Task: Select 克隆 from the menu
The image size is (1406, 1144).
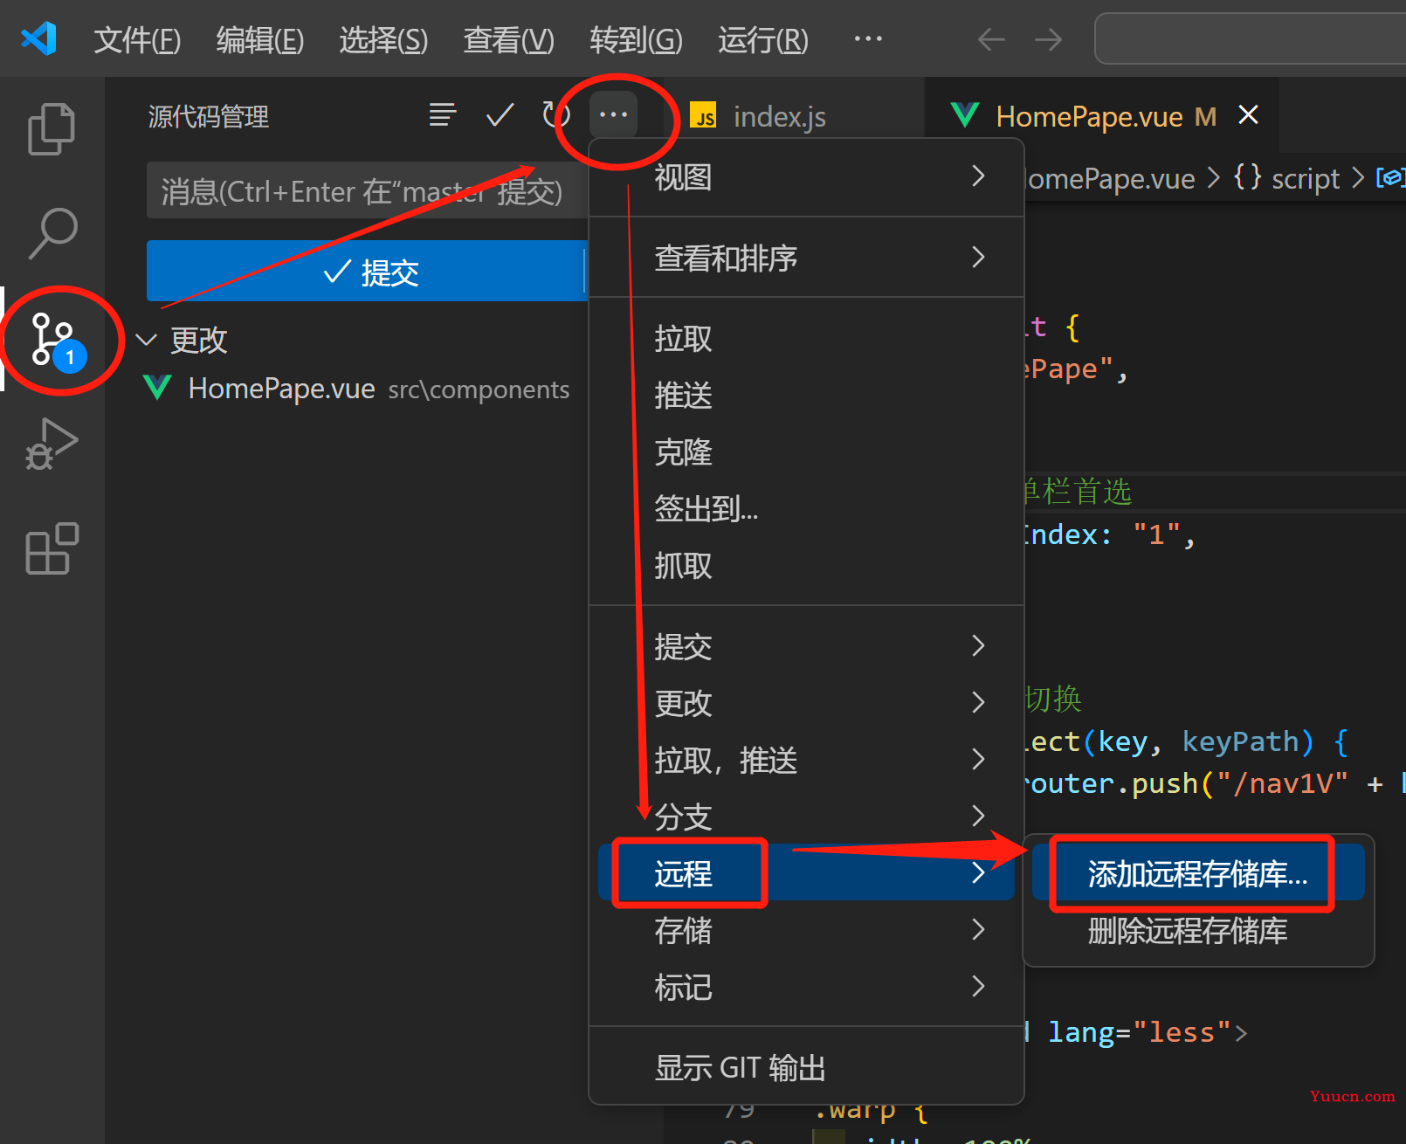Action: point(806,452)
